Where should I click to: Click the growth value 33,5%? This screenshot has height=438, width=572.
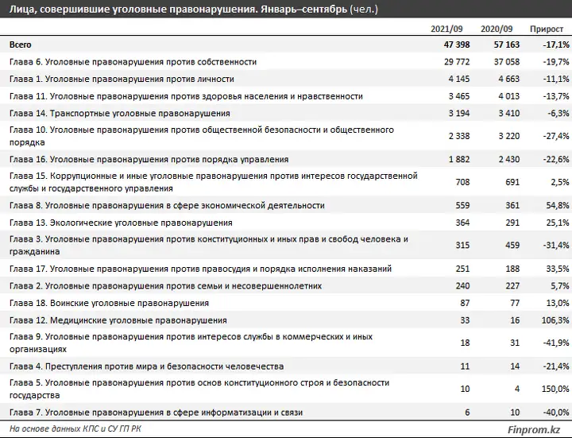[x=558, y=269]
